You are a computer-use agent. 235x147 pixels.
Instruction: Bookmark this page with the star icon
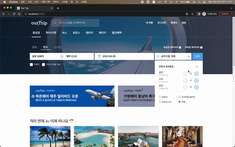(192, 14)
